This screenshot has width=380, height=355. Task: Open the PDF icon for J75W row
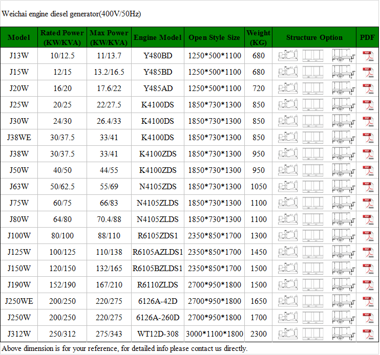368,203
